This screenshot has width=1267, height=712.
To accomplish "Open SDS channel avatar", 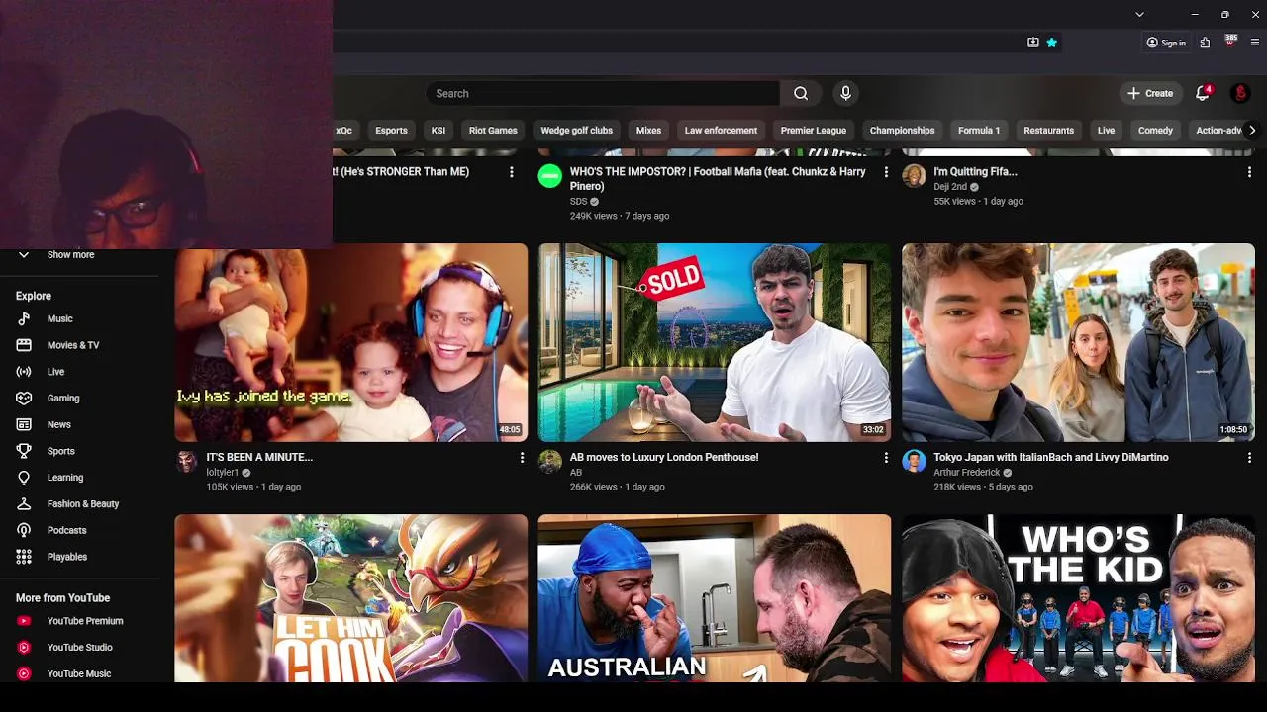I will point(549,176).
